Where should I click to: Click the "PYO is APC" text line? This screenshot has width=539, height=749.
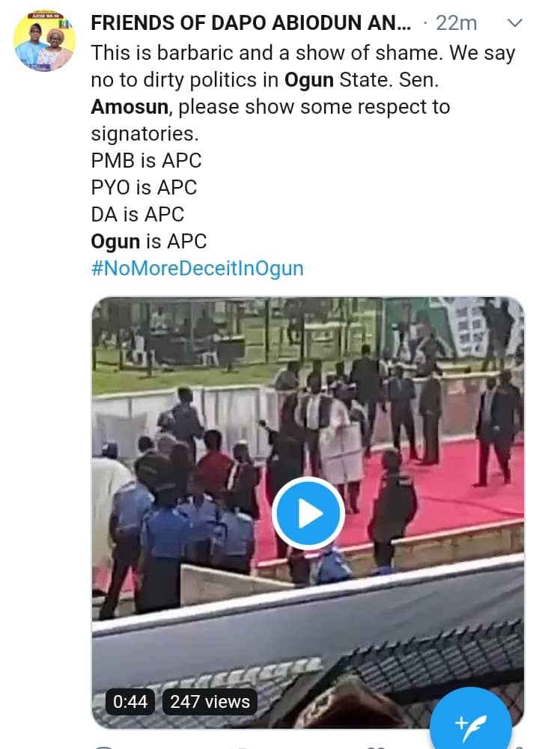pos(144,187)
